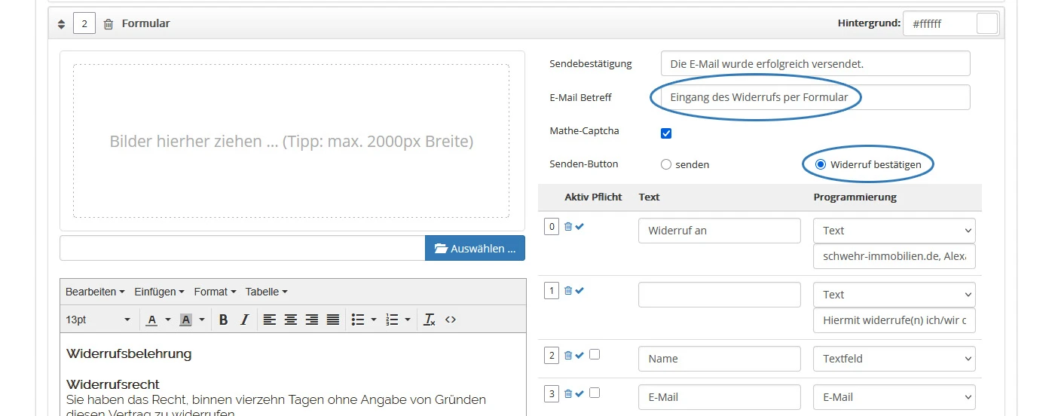This screenshot has width=1055, height=416.
Task: Click the order number box of row 0
Action: click(552, 226)
